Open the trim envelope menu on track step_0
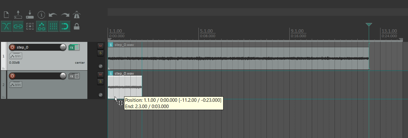 coord(16,56)
